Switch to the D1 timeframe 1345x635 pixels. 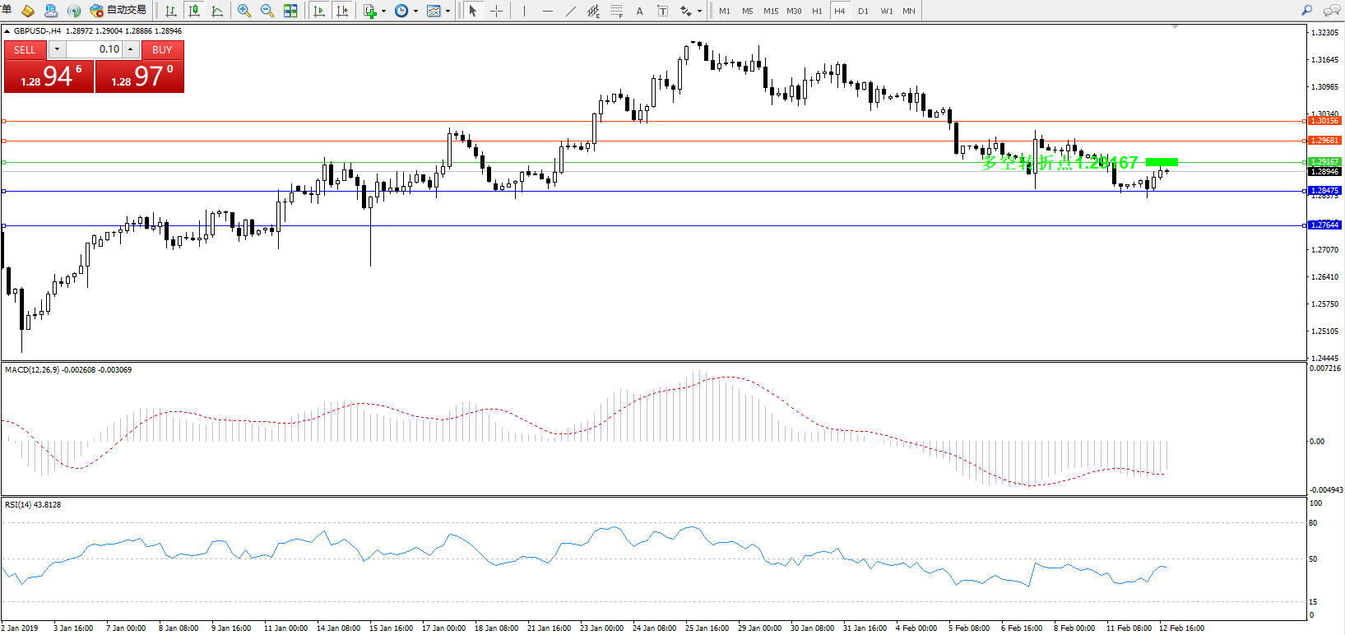[x=863, y=11]
